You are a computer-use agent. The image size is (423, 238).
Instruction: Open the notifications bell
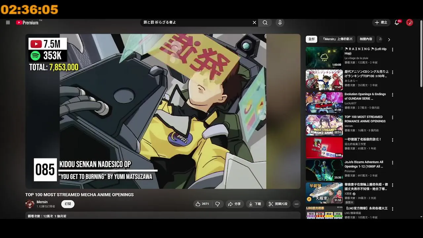click(x=397, y=22)
